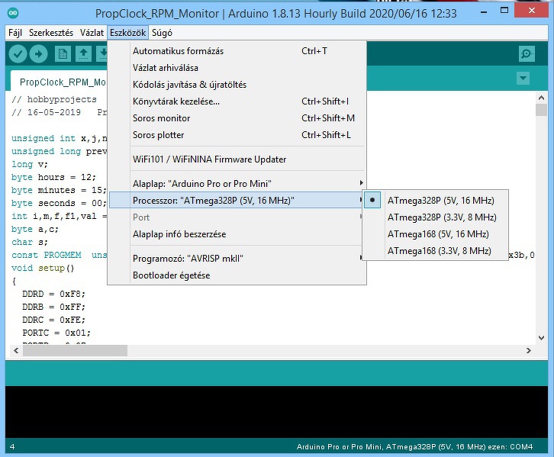Open WiFi101 / WiFiNINA Firmware Updater
Viewport: 554px width, 457px height.
[x=237, y=159]
